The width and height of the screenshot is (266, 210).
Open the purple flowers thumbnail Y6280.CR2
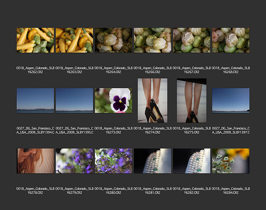pyautogui.click(x=113, y=161)
